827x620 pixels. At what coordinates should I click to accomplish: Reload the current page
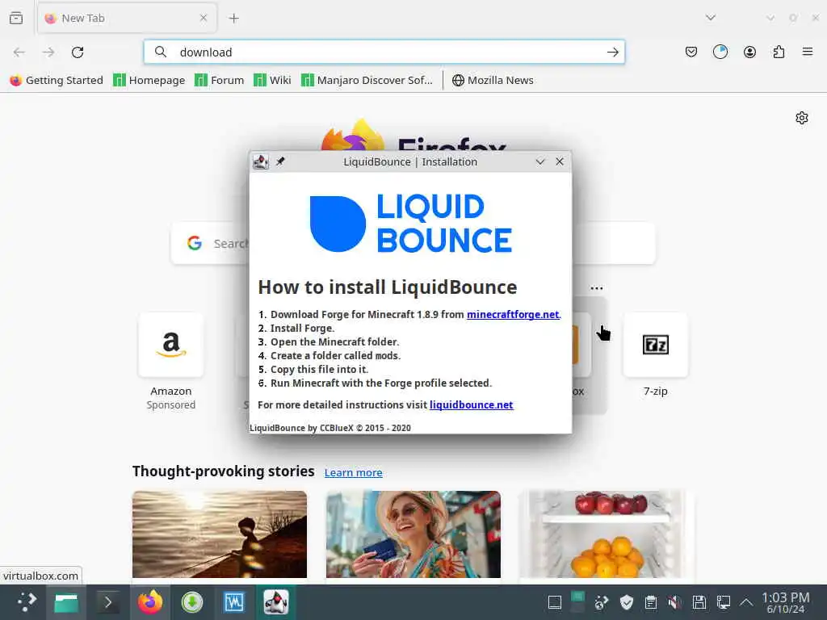[x=78, y=52]
